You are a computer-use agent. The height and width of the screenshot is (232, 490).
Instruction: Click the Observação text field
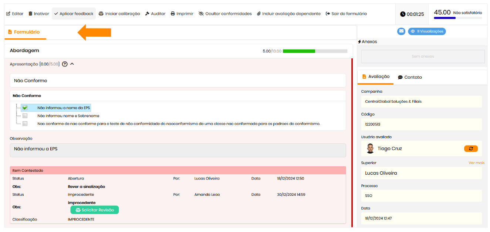coord(178,150)
